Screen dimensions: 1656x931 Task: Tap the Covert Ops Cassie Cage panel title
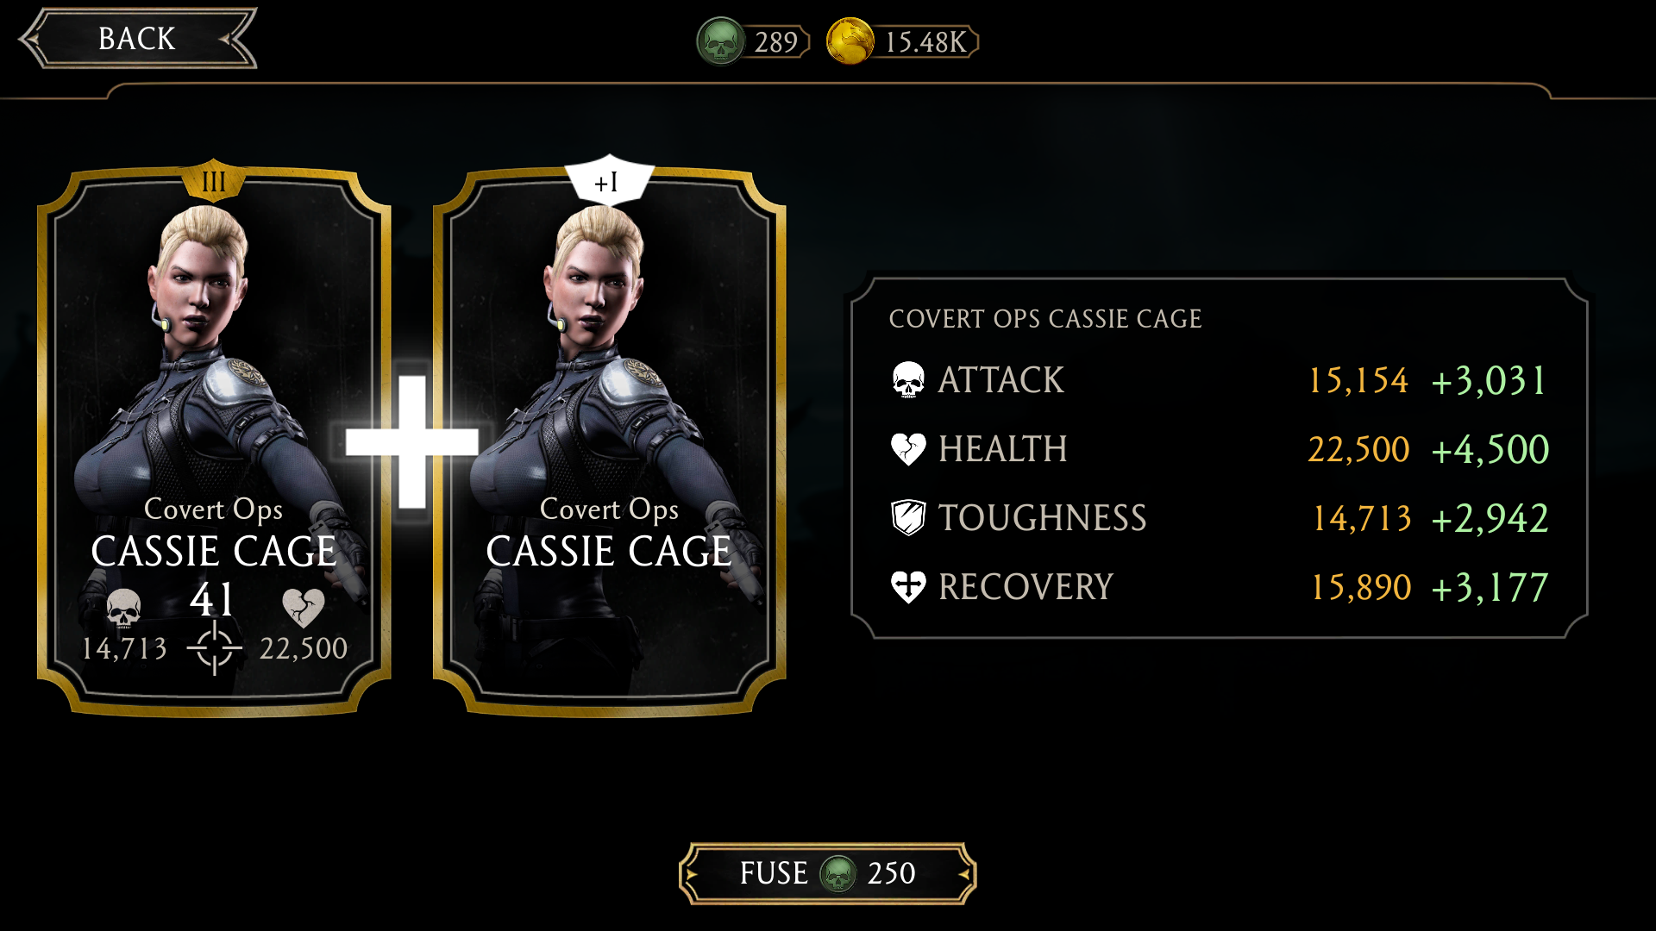pyautogui.click(x=1045, y=319)
